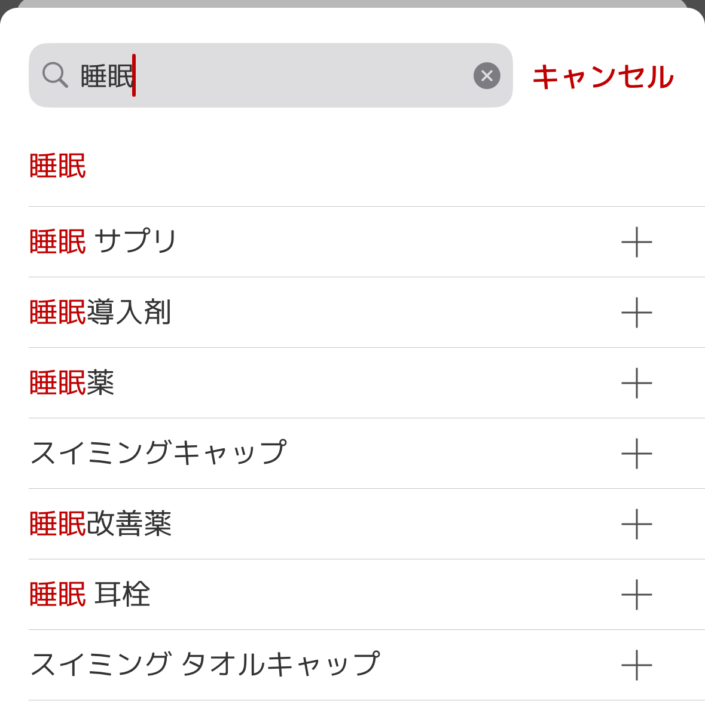Tap plus icon beside スイミング タオルキャップ
The width and height of the screenshot is (705, 707).
click(636, 665)
